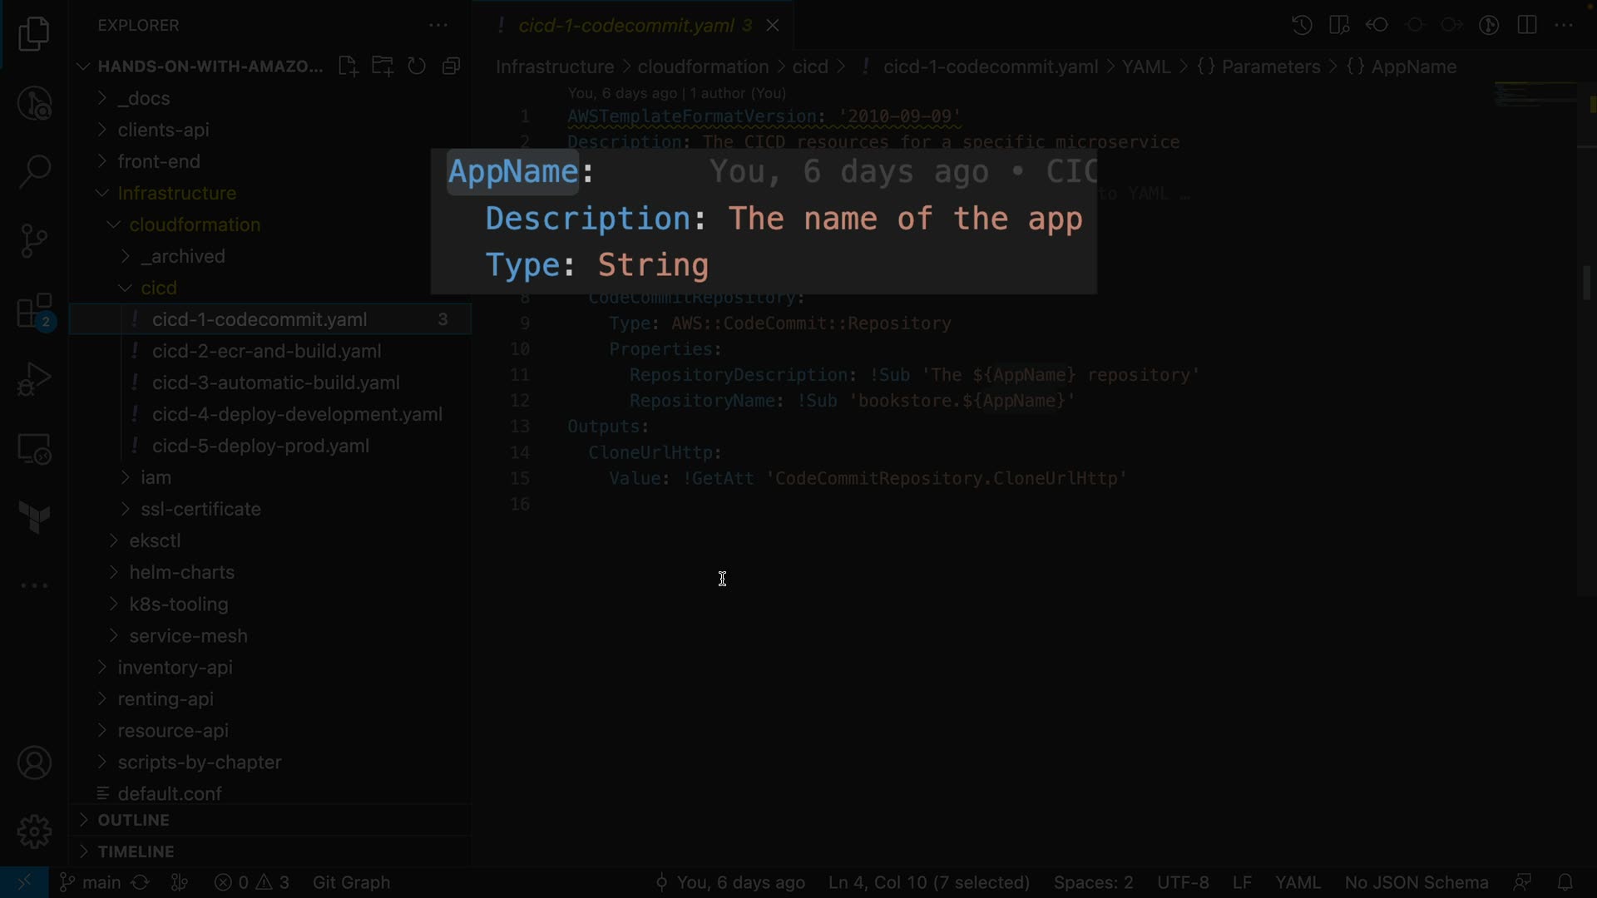Viewport: 1597px width, 898px height.
Task: Open the Terraform sidebar icon
Action: (34, 517)
